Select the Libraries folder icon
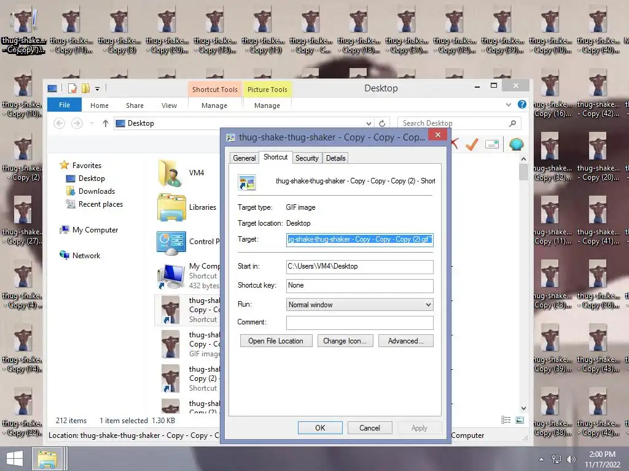Image resolution: width=629 pixels, height=471 pixels. [x=171, y=207]
